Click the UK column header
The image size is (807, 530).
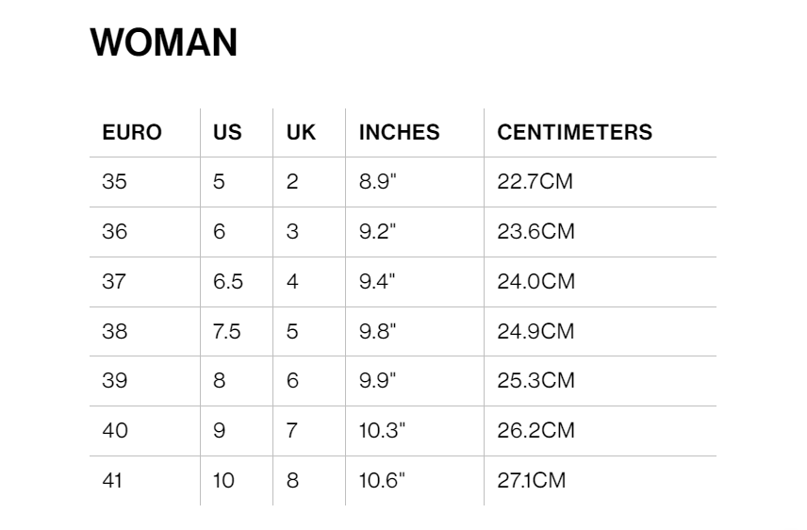click(301, 132)
